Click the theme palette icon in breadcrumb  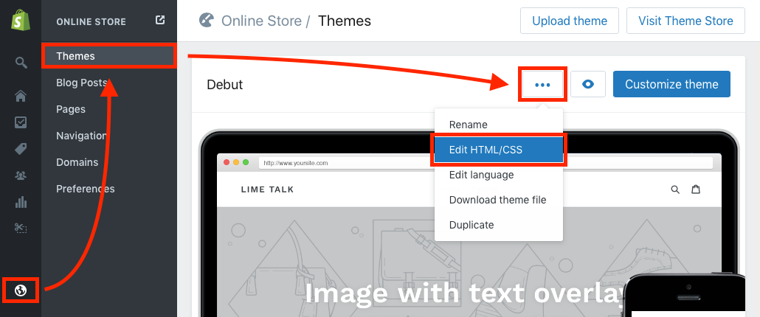pyautogui.click(x=207, y=21)
